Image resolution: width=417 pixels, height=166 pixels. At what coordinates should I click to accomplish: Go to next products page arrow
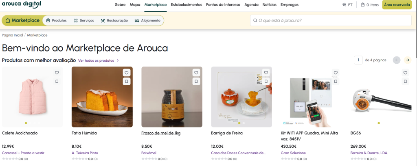(x=407, y=60)
